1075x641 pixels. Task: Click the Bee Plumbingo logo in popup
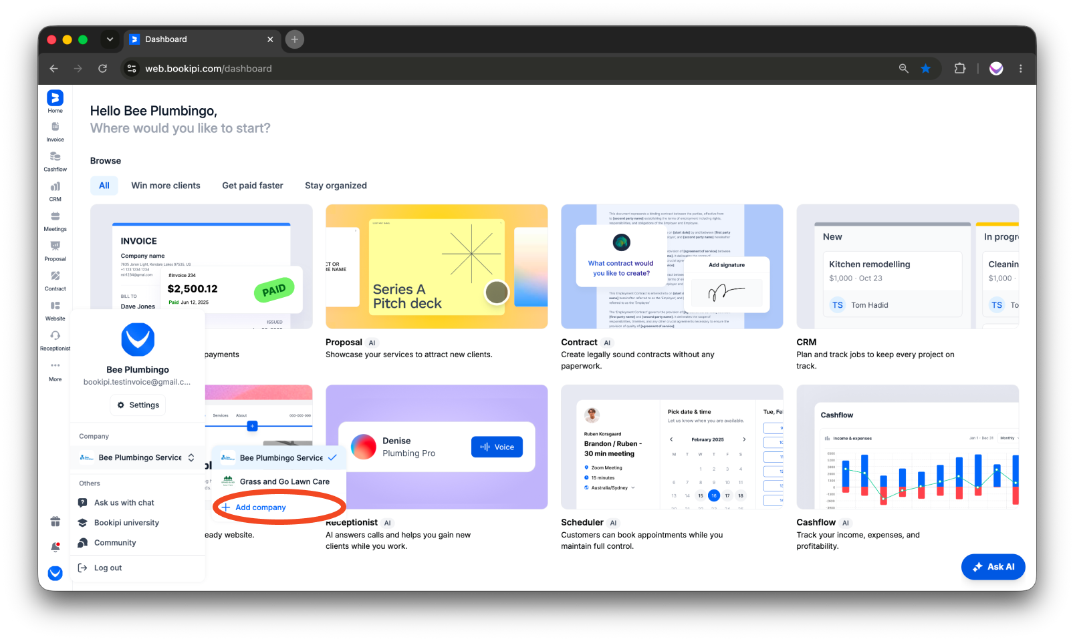pos(138,339)
